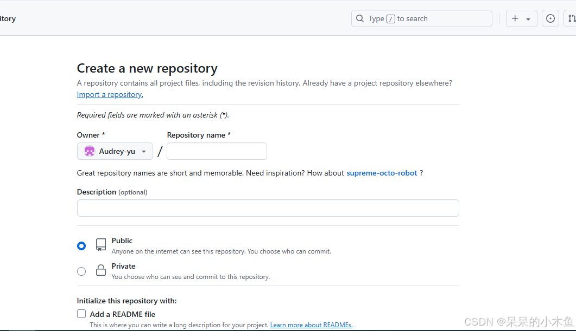The image size is (576, 331).
Task: Click the Owner * label
Action: [x=91, y=135]
